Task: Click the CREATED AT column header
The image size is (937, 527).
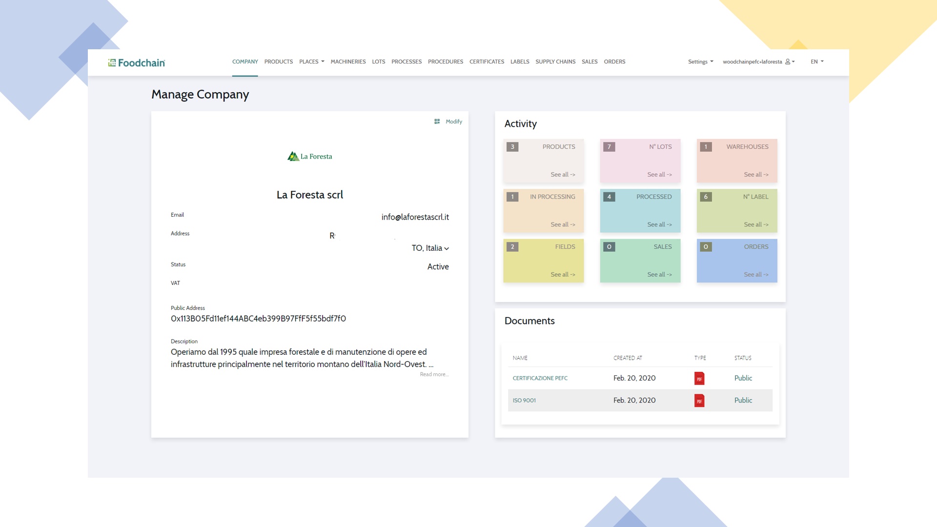Action: pyautogui.click(x=628, y=358)
